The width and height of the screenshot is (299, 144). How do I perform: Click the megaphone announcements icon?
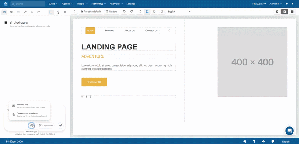[x=287, y=4]
